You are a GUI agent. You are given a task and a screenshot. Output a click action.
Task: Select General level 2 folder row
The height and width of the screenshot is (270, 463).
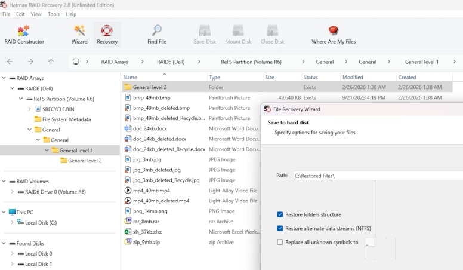tap(287, 87)
